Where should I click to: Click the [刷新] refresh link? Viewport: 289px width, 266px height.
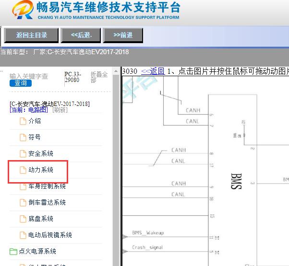(60, 110)
